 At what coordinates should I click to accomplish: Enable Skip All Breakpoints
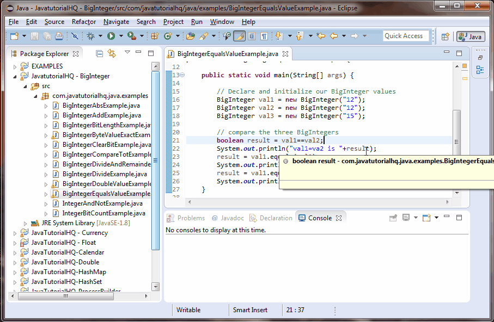click(x=75, y=35)
